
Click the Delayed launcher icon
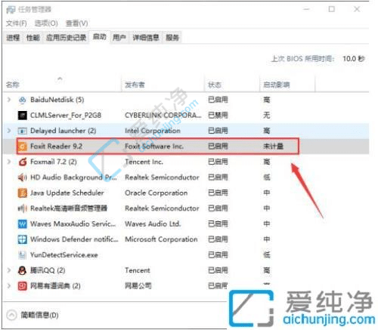22,131
